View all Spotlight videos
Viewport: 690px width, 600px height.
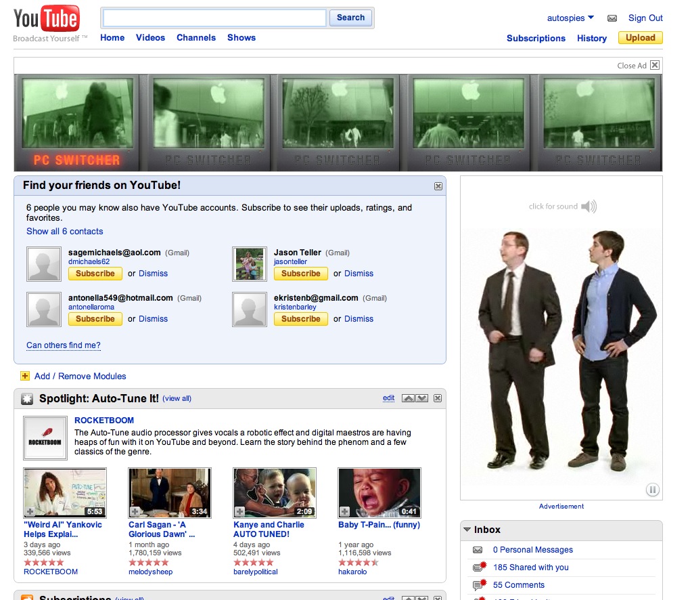point(177,398)
